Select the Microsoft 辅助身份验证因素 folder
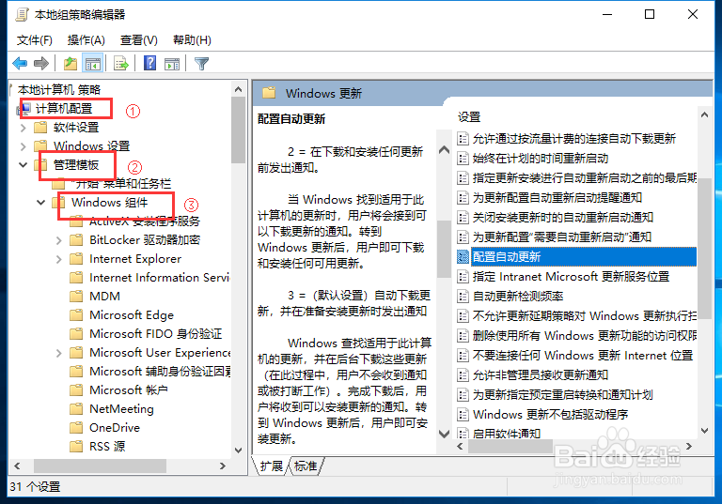The height and width of the screenshot is (504, 722). [x=160, y=372]
